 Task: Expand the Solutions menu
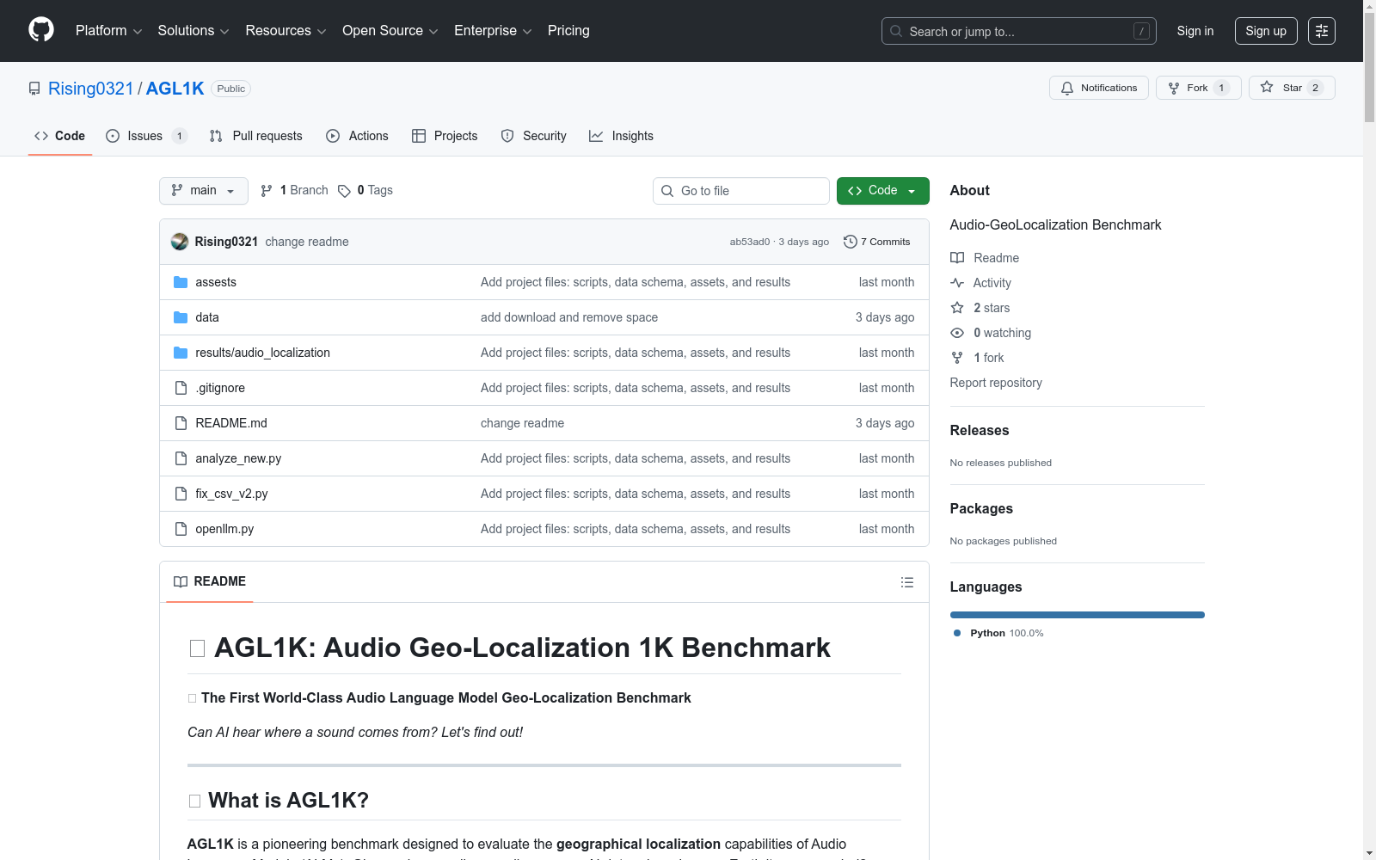(193, 31)
